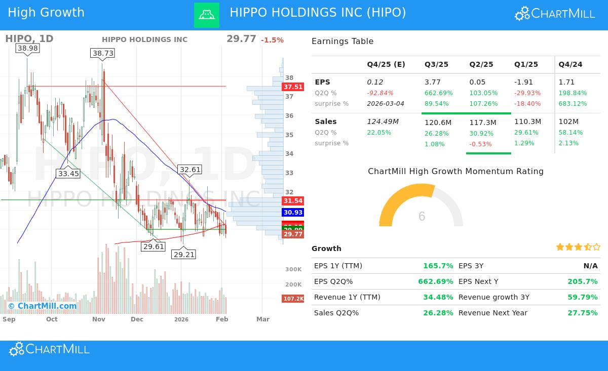Click the half-filled fourth star

coord(587,247)
